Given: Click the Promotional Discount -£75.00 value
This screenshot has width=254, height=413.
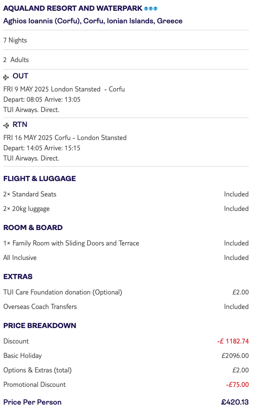Looking at the screenshot, I should pos(237,385).
